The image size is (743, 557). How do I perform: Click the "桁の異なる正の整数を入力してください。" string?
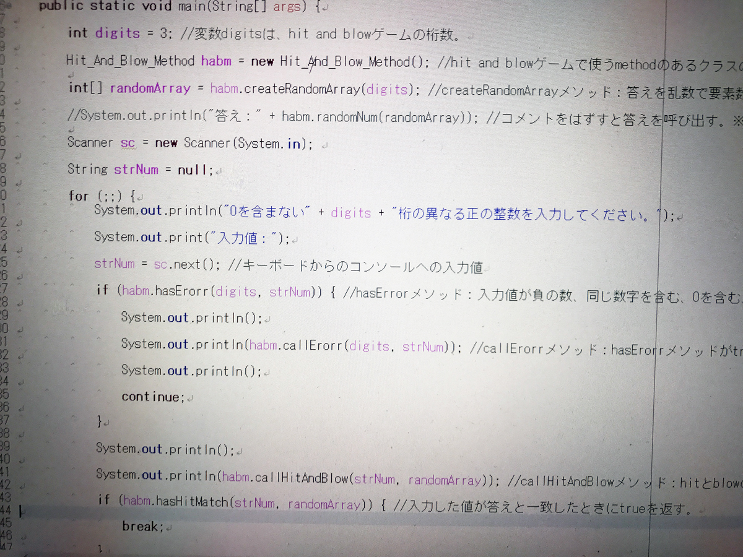tap(527, 214)
